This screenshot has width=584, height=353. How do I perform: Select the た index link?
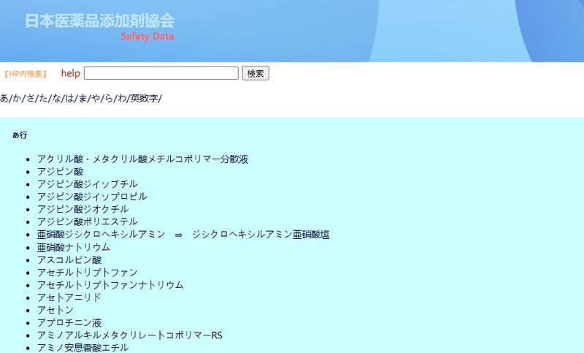click(44, 99)
